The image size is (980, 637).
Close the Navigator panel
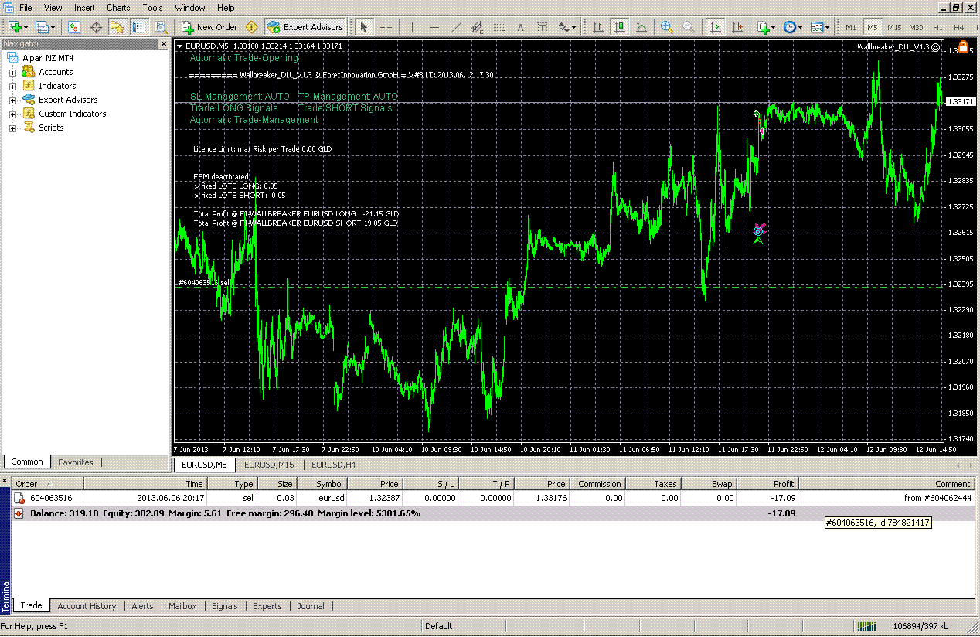pos(163,43)
